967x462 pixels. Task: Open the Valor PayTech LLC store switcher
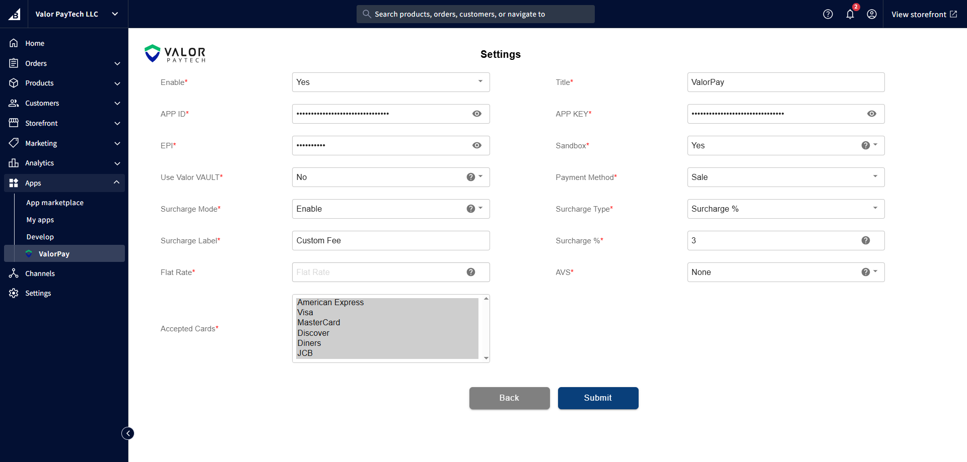click(77, 14)
